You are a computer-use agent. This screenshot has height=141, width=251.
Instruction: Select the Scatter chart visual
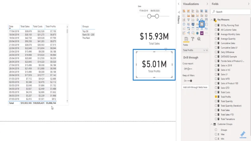pos(193,20)
